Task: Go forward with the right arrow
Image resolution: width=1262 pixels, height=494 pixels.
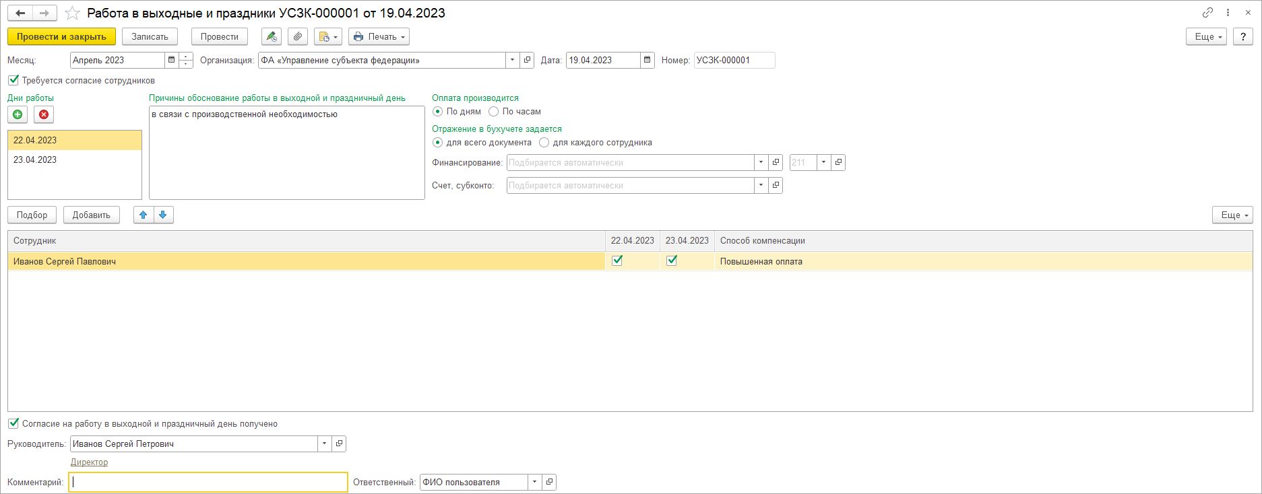Action: point(44,13)
